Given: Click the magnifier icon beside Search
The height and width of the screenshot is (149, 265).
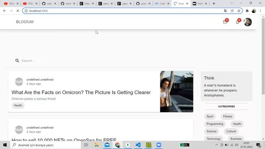Looking at the screenshot, I should point(17,61).
